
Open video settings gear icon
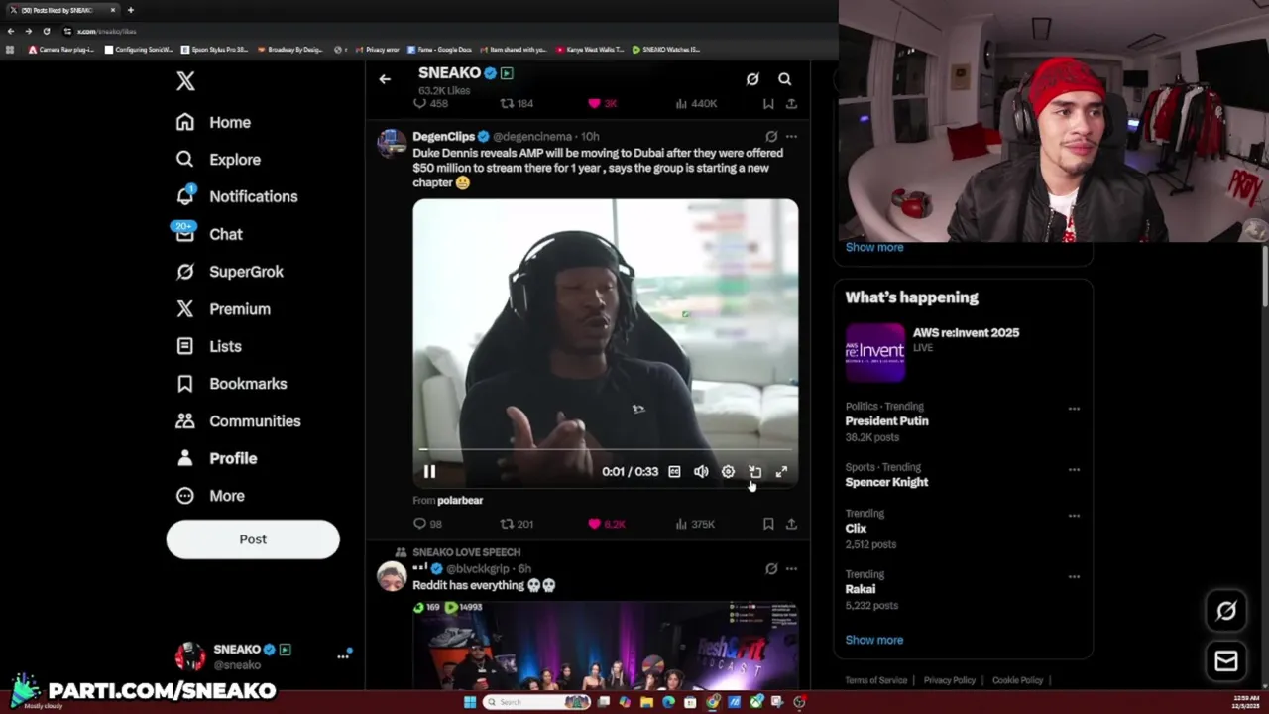coord(728,472)
